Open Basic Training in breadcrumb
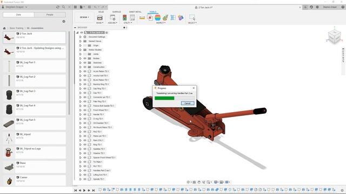Viewport: 346px width, 194px height. [16, 28]
